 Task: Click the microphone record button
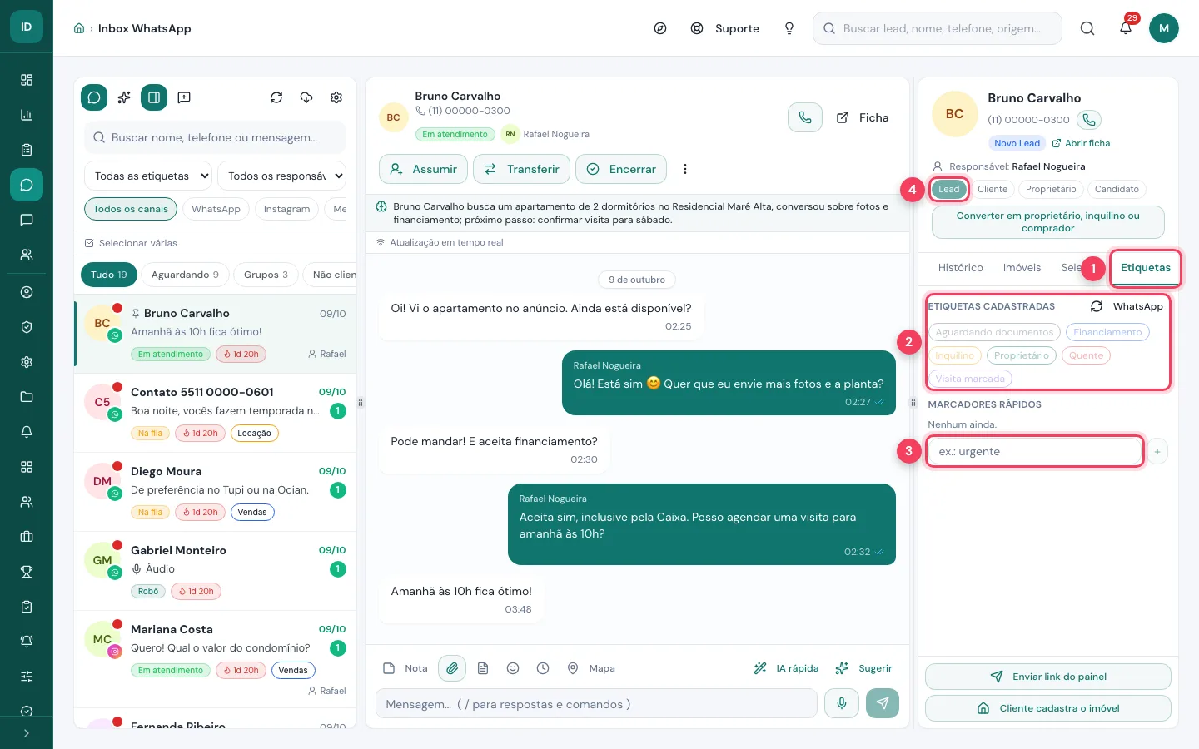(842, 703)
